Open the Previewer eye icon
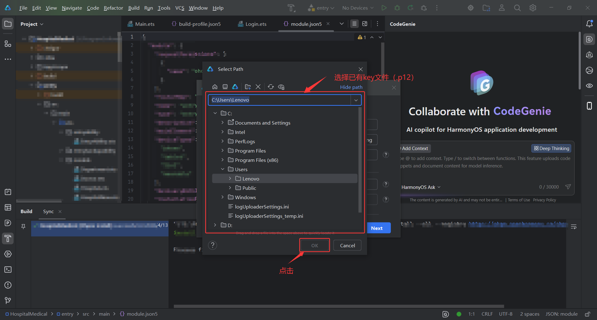The width and height of the screenshot is (597, 320). [x=589, y=86]
